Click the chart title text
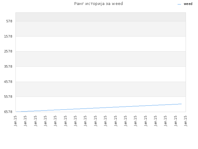The width and height of the screenshot is (198, 149). click(98, 4)
